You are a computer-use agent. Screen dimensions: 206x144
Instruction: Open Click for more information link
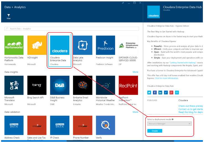point(166,78)
